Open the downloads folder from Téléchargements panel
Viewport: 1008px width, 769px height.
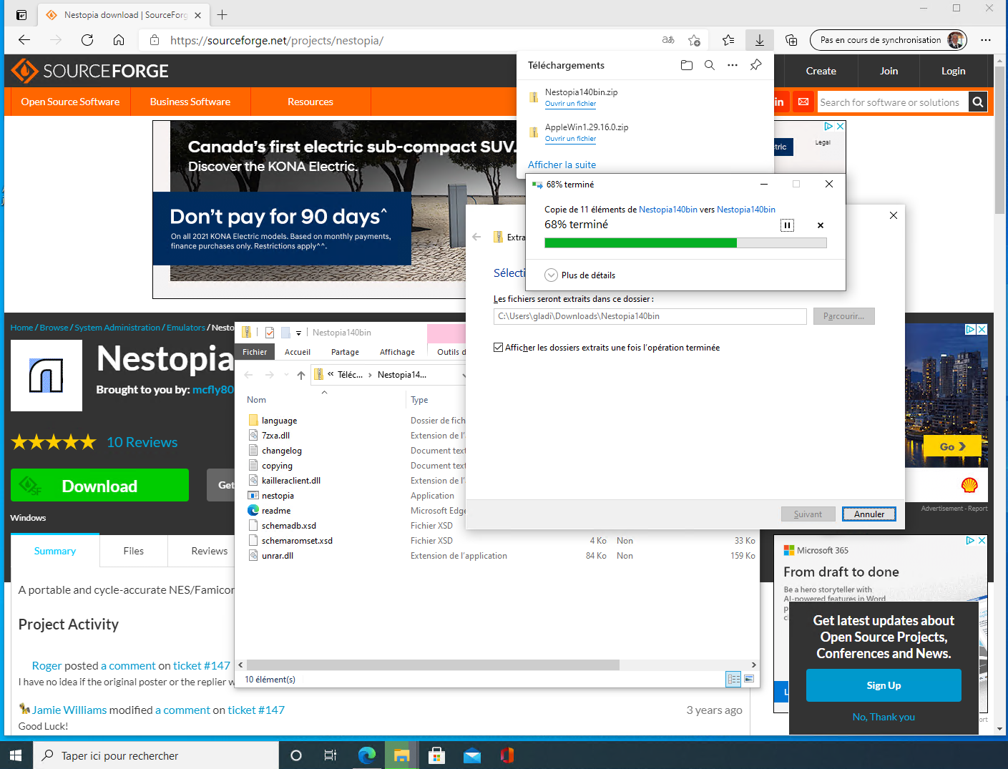(x=687, y=65)
